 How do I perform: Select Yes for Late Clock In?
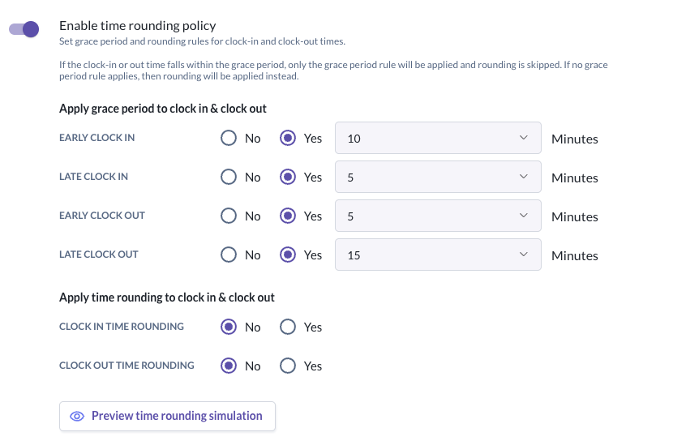288,178
